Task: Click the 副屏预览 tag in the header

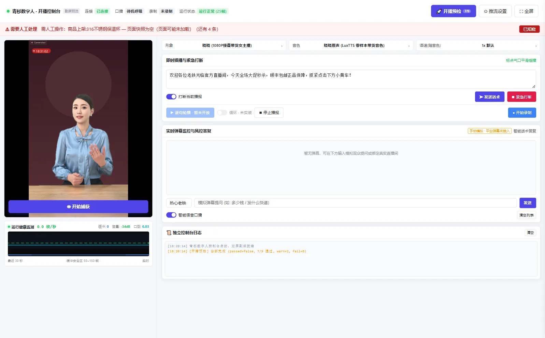Action: pyautogui.click(x=72, y=11)
